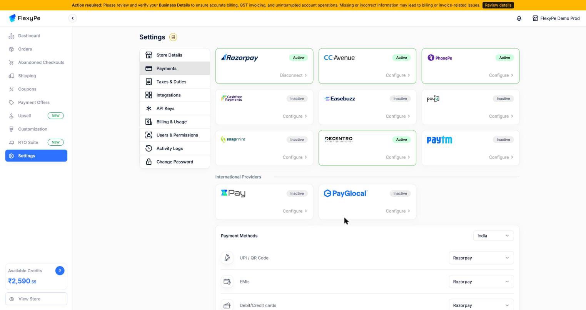This screenshot has height=310, width=586.
Task: Click the Shipping truck icon
Action: click(x=12, y=76)
